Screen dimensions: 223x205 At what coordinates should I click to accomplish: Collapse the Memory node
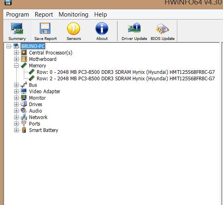click(x=16, y=65)
